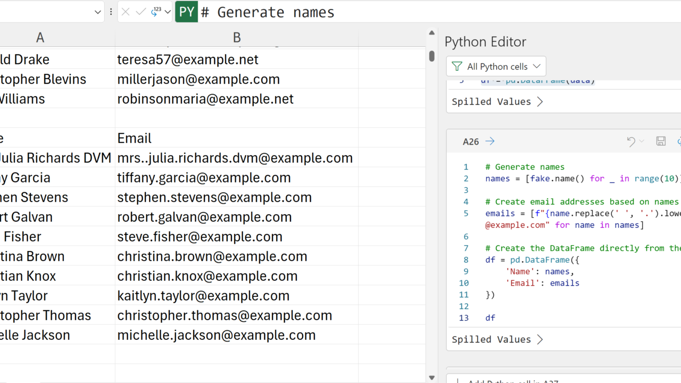Click the Python output type icon
The width and height of the screenshot is (681, 383).
(156, 12)
